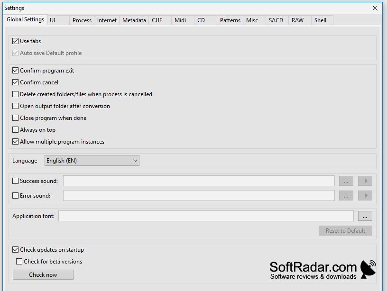The image size is (387, 291).
Task: Open the Language dropdown
Action: tap(92, 161)
